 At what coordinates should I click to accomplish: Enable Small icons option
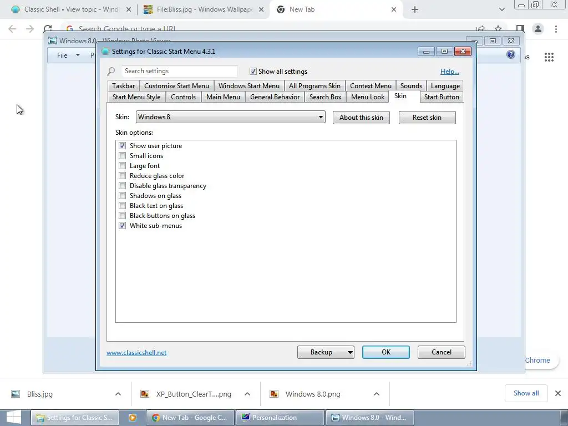pyautogui.click(x=123, y=156)
